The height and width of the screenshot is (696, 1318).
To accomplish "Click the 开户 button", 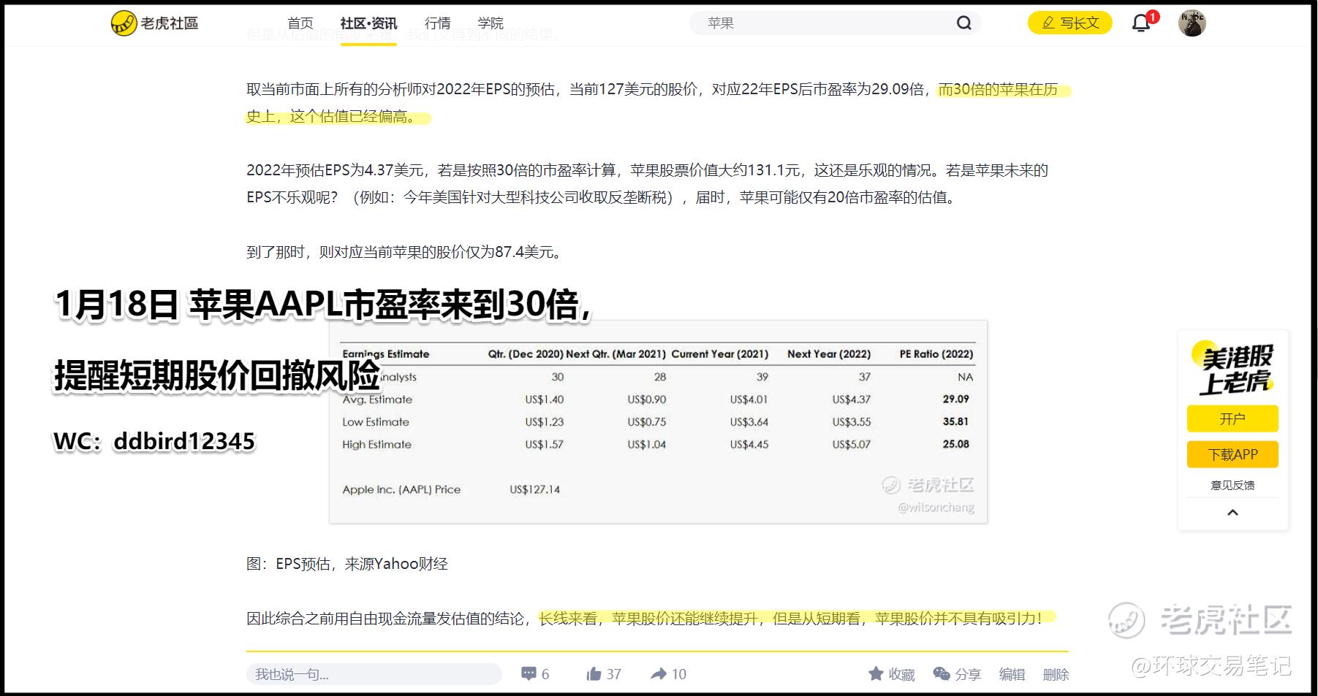I will (1232, 418).
